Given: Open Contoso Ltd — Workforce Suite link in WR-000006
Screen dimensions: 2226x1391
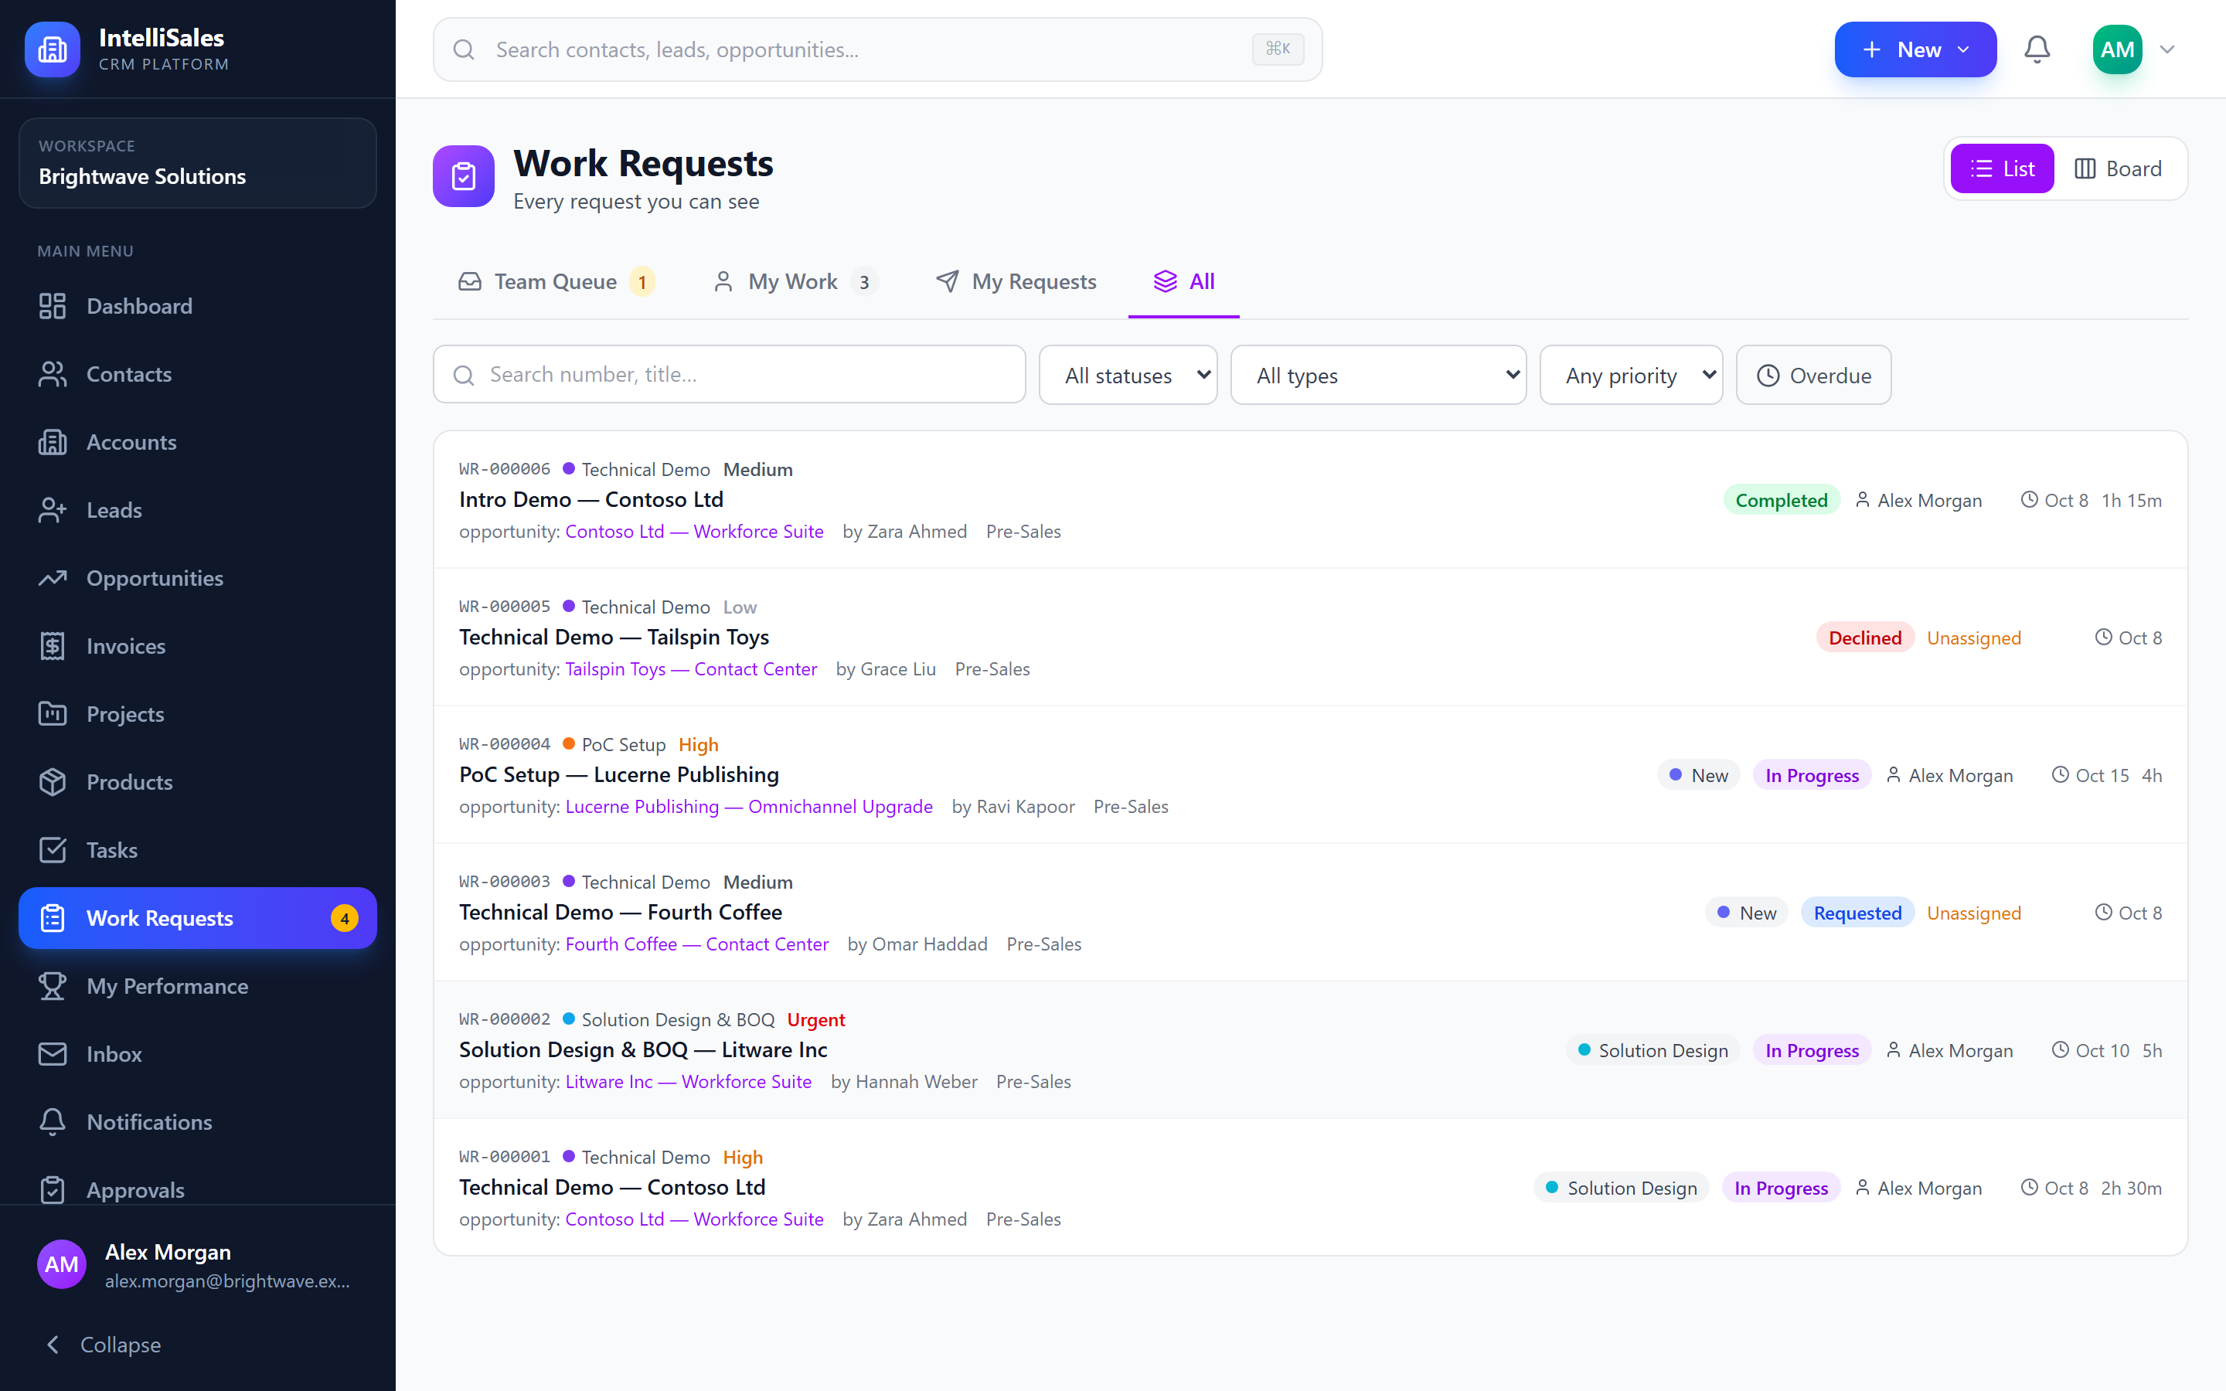Looking at the screenshot, I should (x=695, y=532).
